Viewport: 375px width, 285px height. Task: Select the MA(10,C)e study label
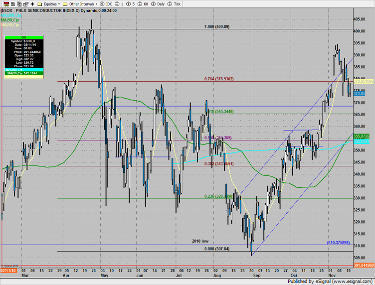click(x=10, y=25)
